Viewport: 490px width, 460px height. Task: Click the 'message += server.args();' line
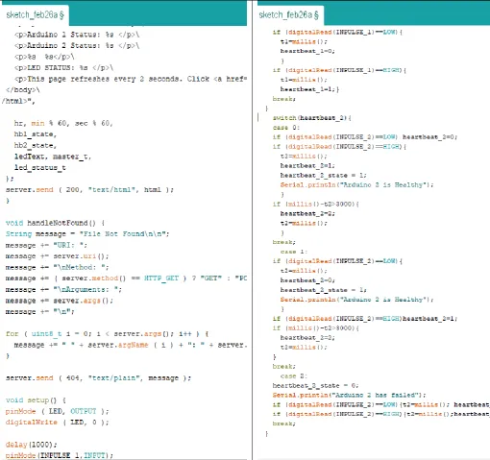[x=60, y=301]
